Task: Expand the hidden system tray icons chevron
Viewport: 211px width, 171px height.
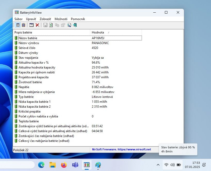Action: tap(158, 165)
